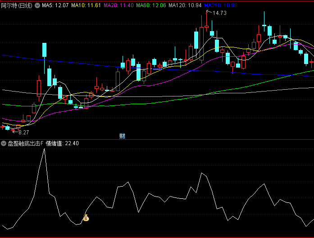Click the MA120: 10.94 label

point(185,5)
